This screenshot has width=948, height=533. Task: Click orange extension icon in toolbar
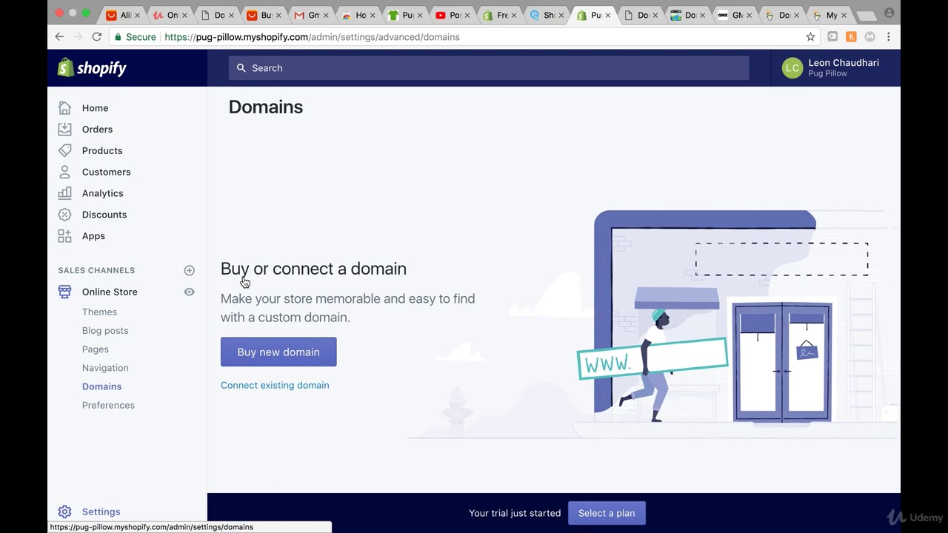[851, 37]
